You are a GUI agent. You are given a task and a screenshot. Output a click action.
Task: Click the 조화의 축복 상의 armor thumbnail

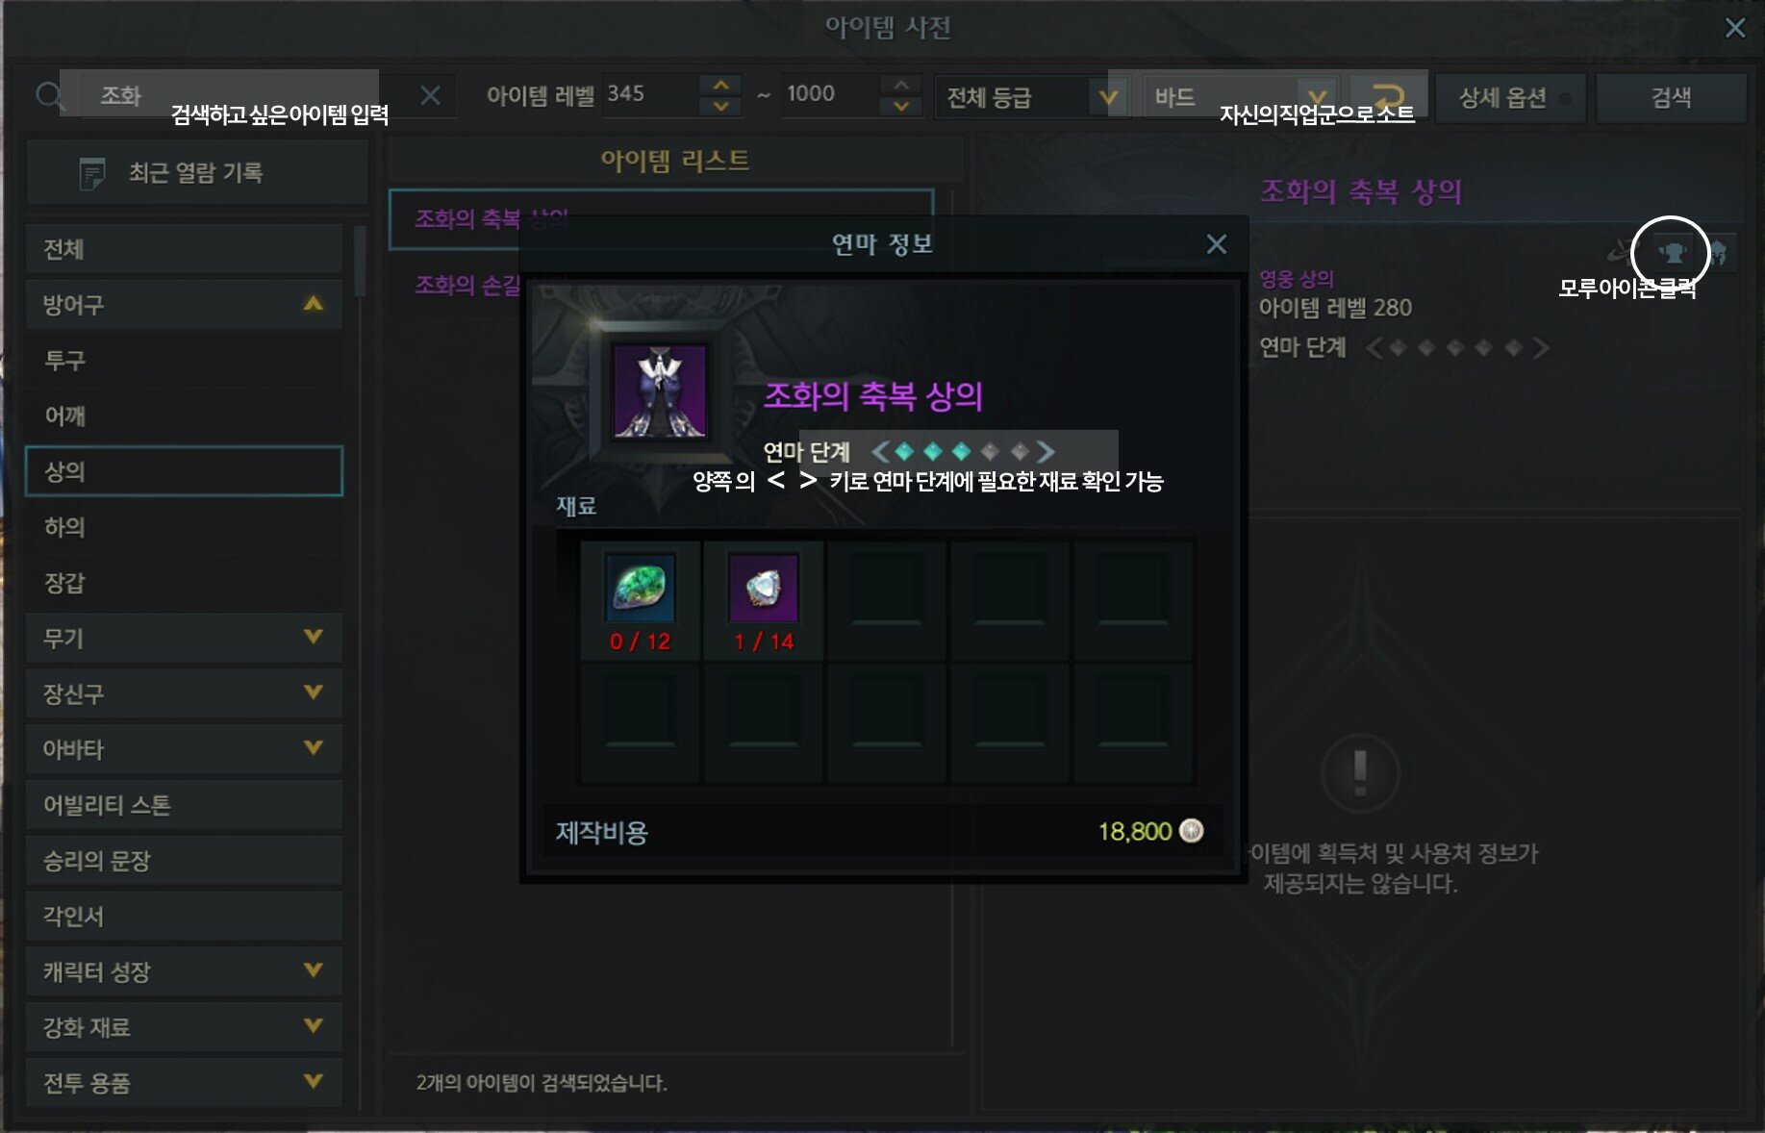[x=660, y=391]
